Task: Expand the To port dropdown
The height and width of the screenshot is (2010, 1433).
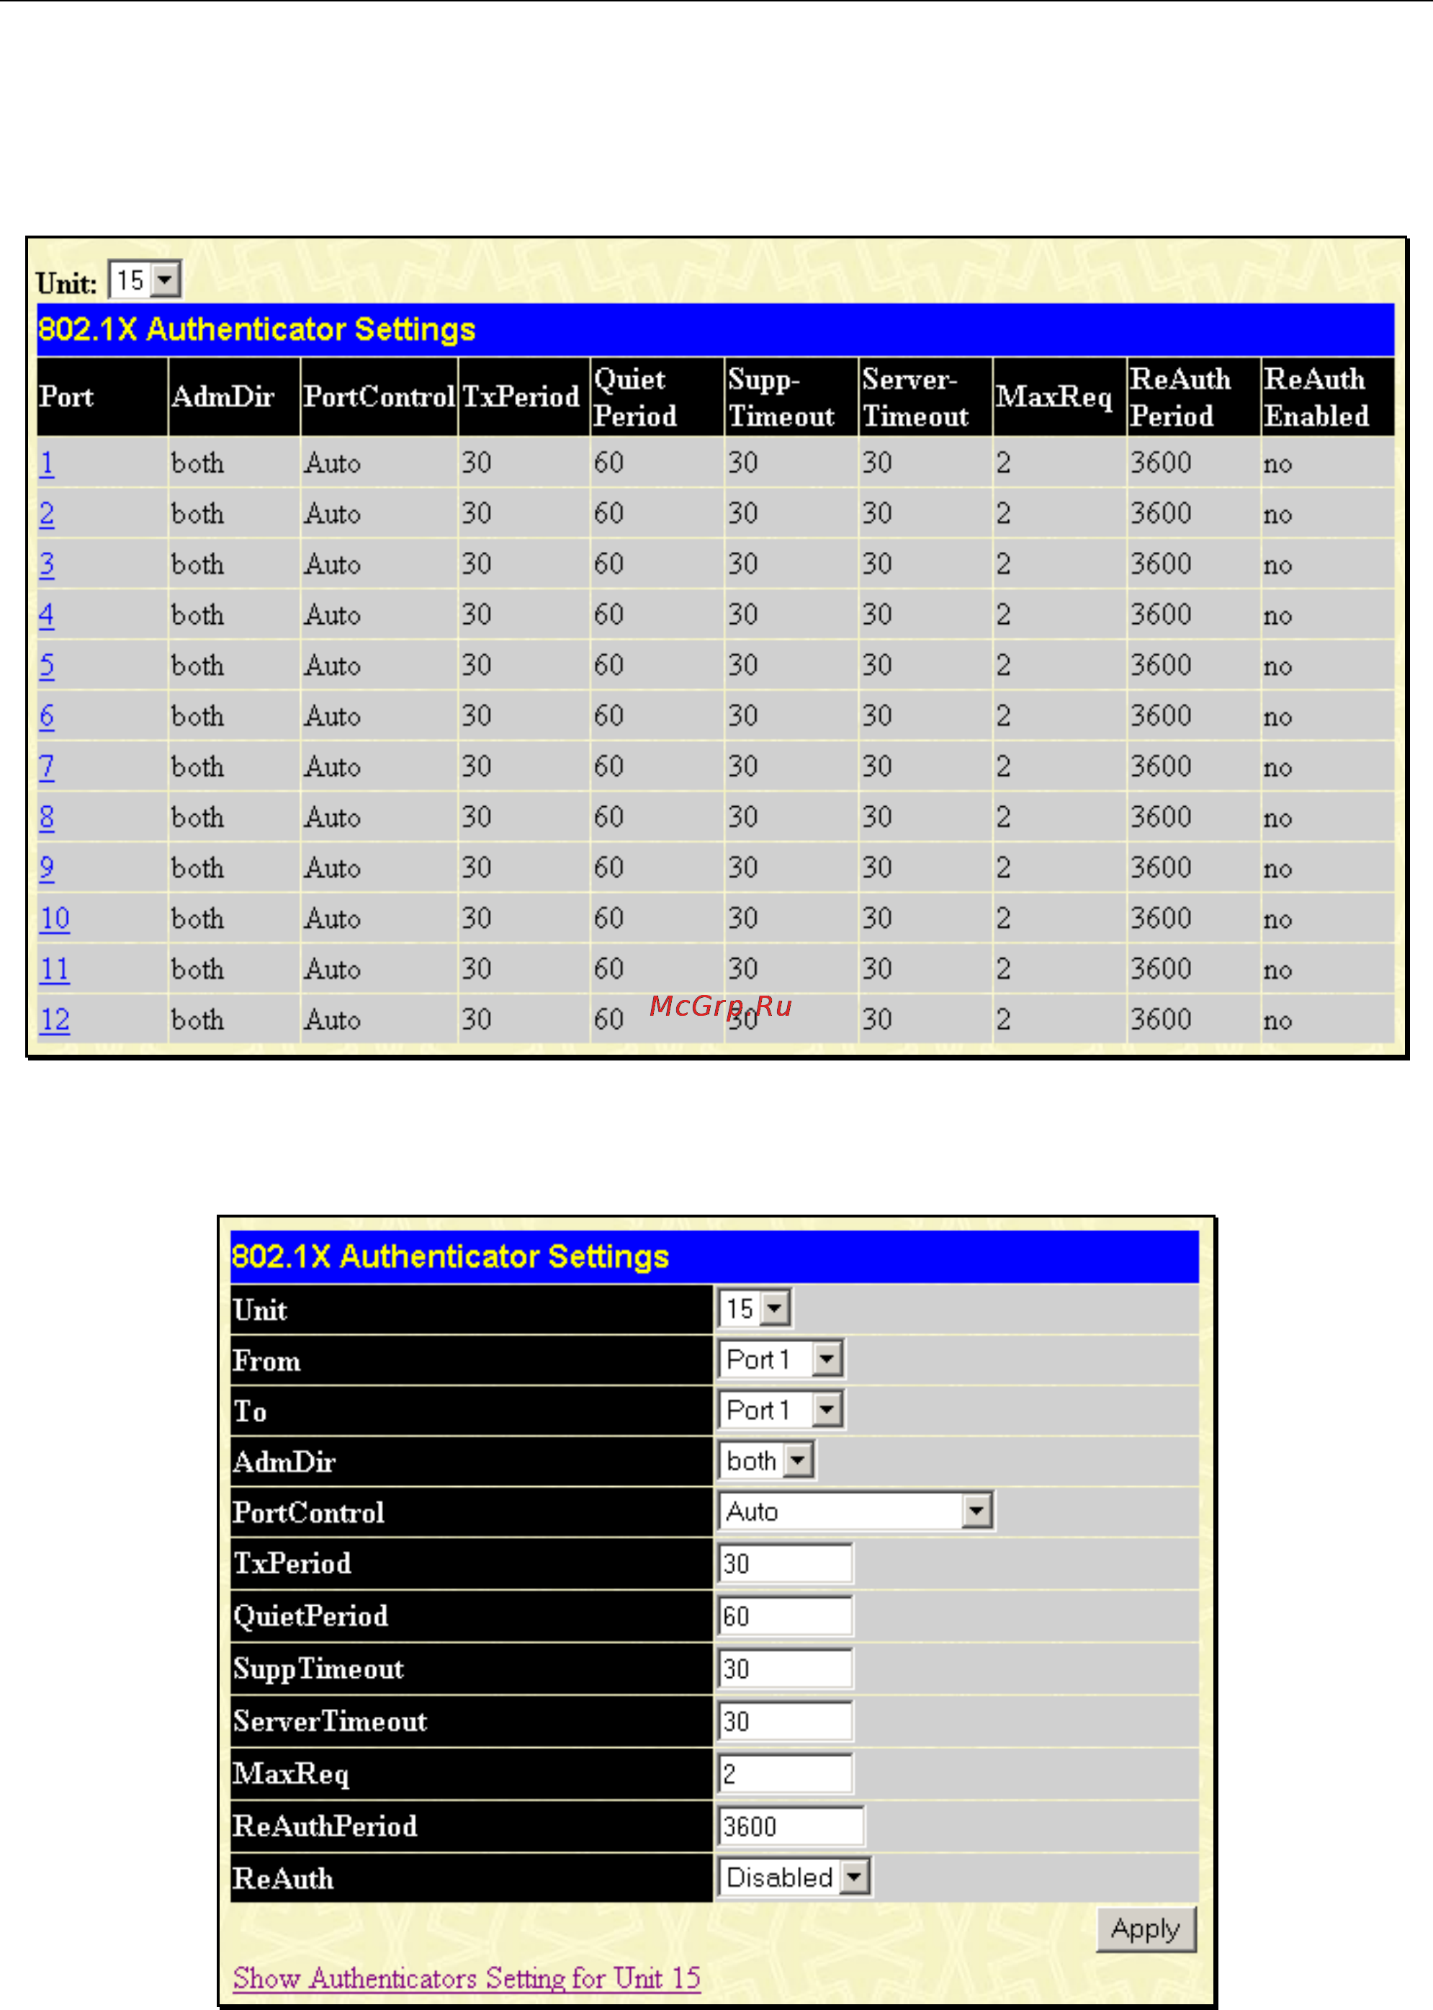Action: (781, 1410)
